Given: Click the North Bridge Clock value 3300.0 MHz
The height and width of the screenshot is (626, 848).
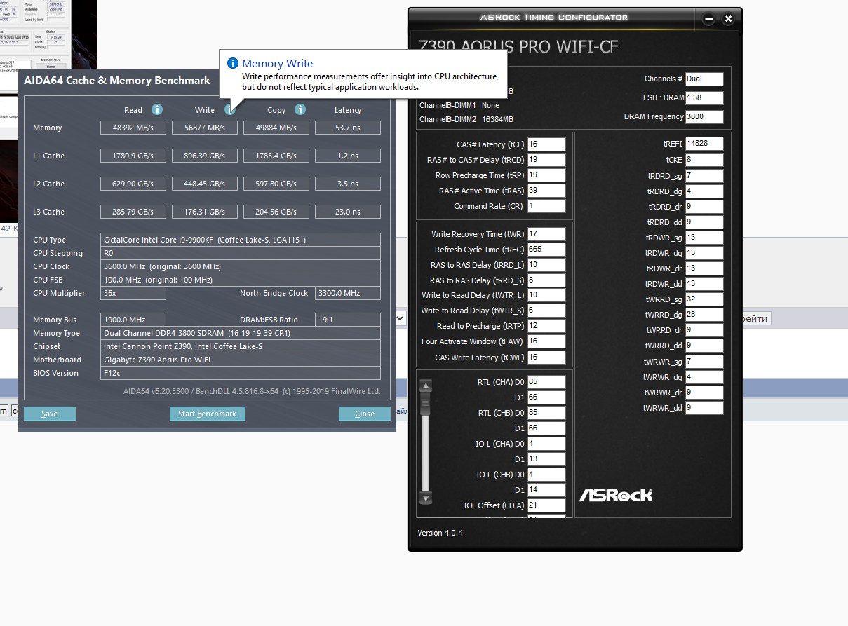Looking at the screenshot, I should (348, 293).
